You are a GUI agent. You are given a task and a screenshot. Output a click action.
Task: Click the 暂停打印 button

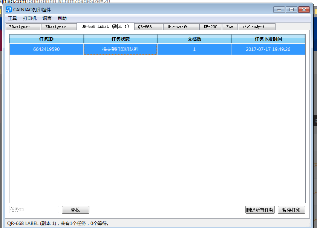click(291, 210)
